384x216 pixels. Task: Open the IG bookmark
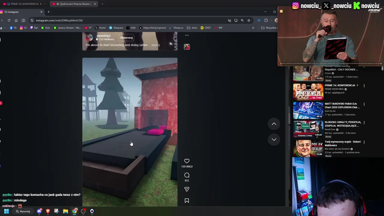point(23,28)
